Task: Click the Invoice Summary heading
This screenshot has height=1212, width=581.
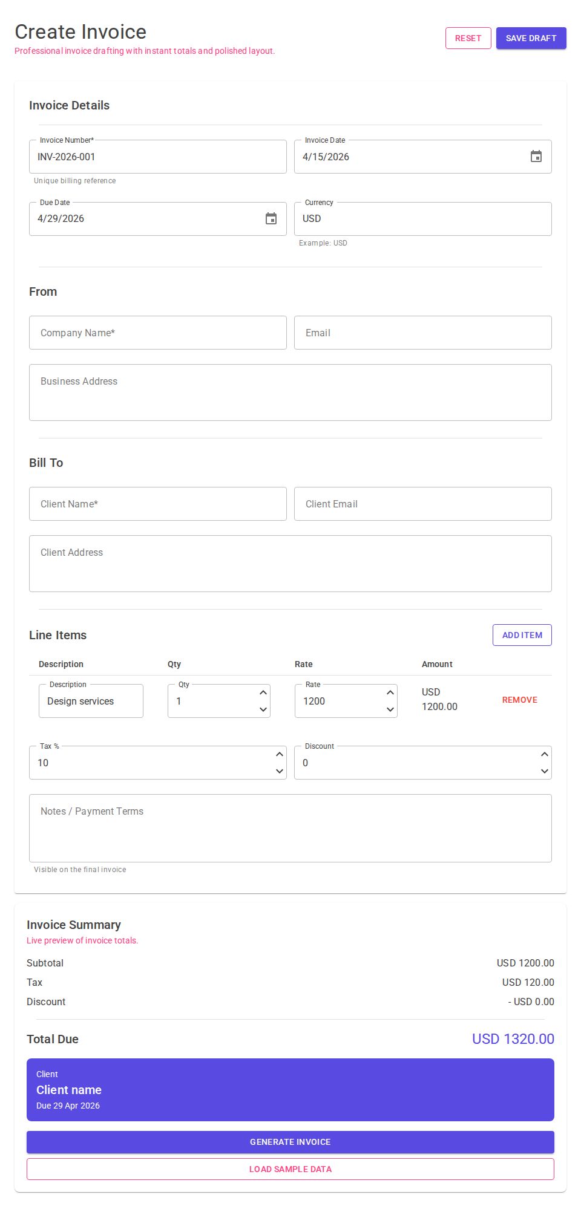Action: point(74,925)
